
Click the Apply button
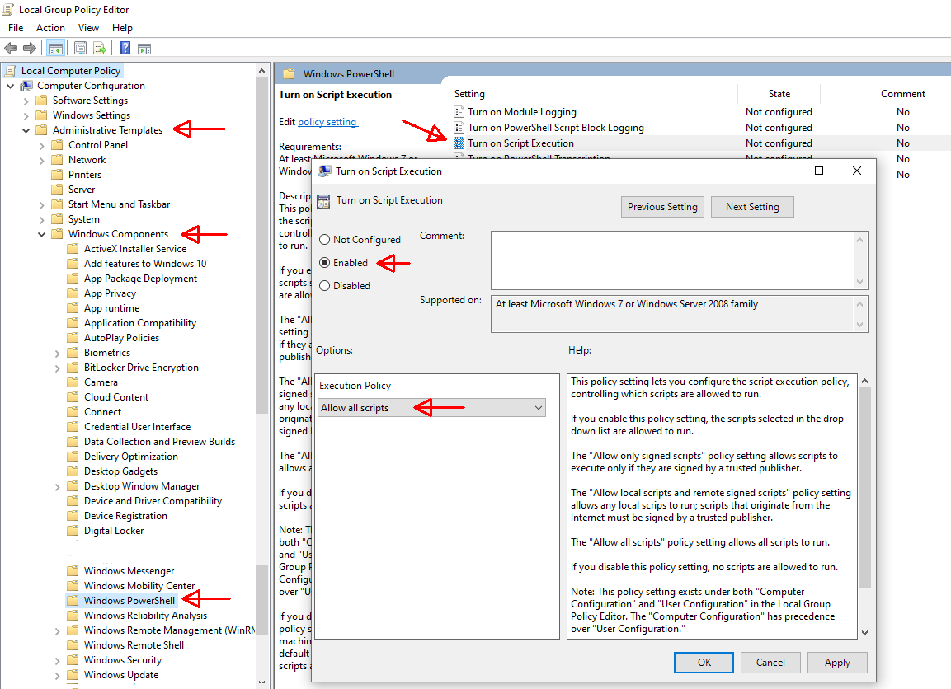(x=837, y=663)
